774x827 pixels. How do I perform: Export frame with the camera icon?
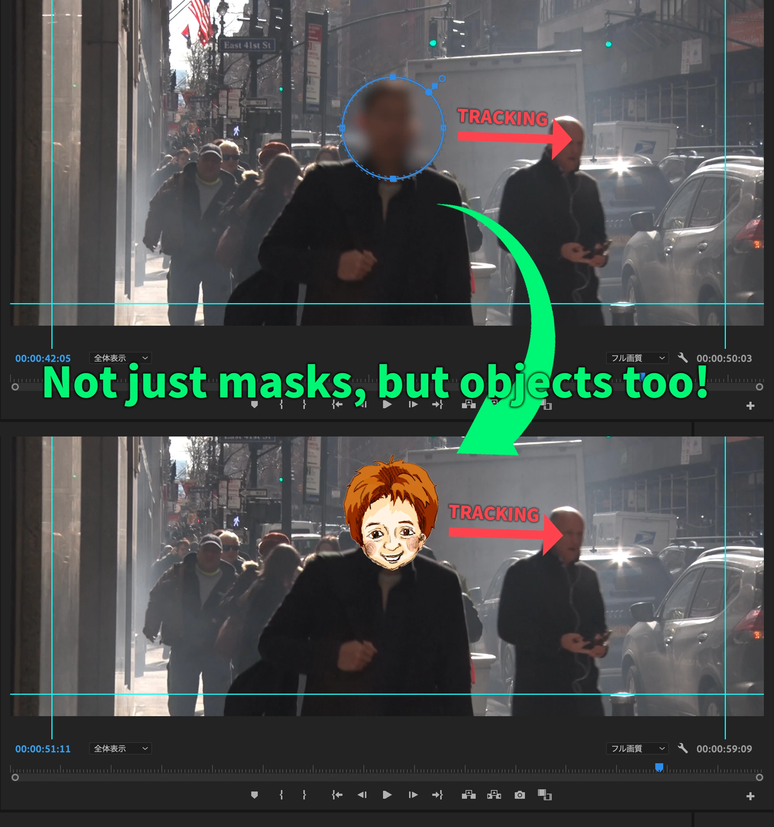519,795
